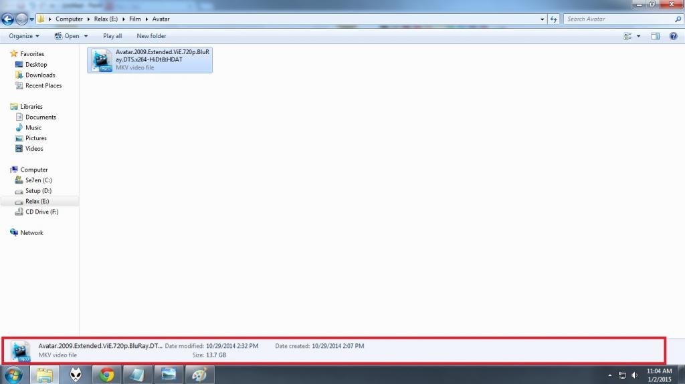
Task: Expand the address bar history dropdown
Action: [x=542, y=19]
